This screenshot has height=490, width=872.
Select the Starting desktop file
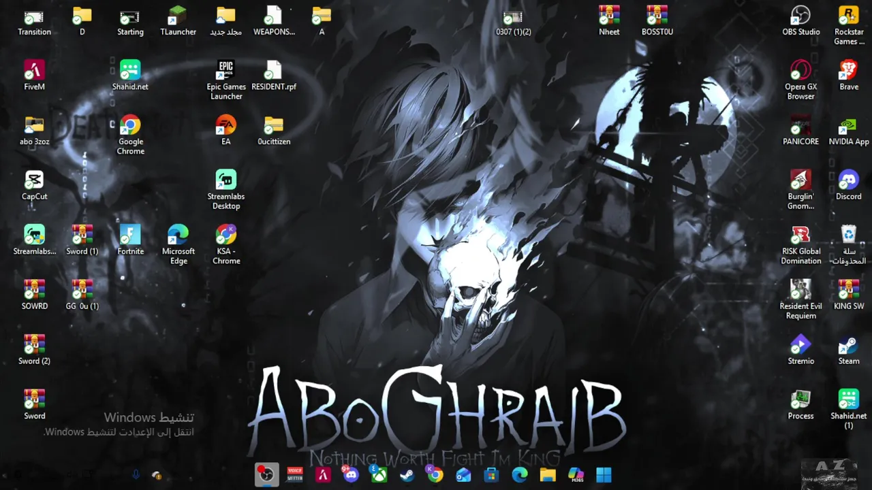(x=130, y=21)
